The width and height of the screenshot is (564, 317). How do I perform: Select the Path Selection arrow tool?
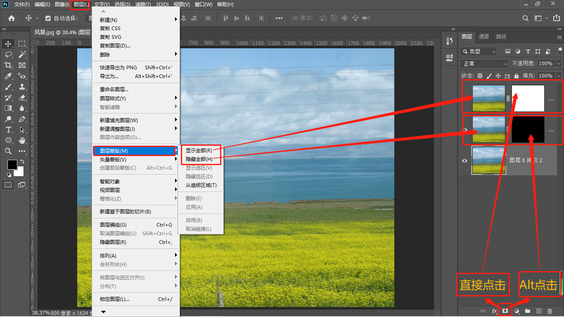tap(22, 130)
